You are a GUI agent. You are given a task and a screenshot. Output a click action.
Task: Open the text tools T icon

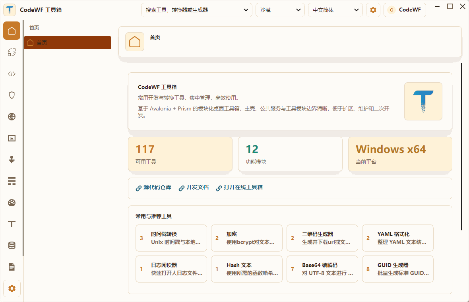coord(12,224)
